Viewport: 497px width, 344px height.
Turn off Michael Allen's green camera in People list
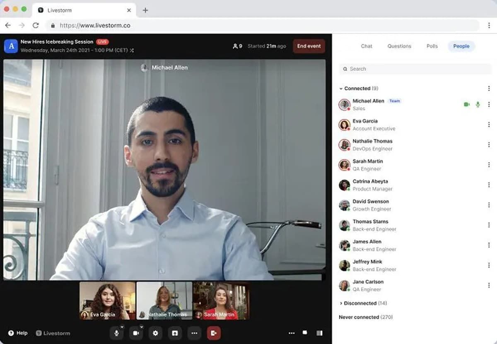pyautogui.click(x=467, y=105)
